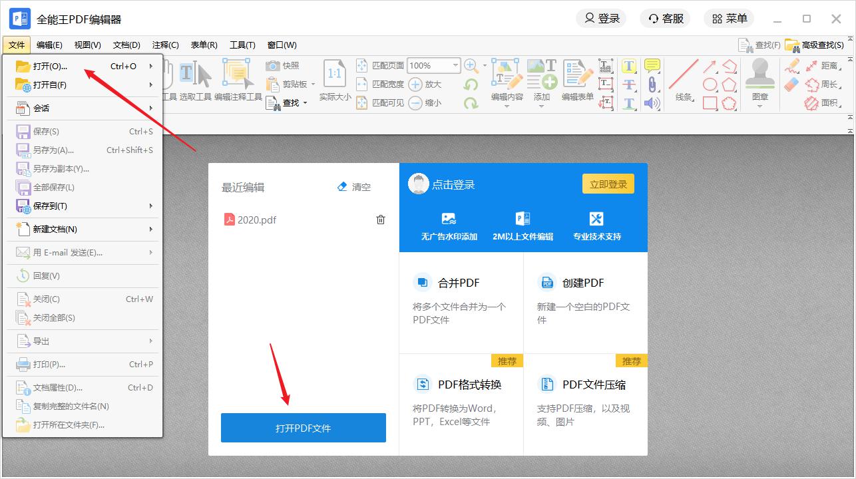Clear the recent edits list (清空)
The image size is (856, 479).
tap(354, 187)
